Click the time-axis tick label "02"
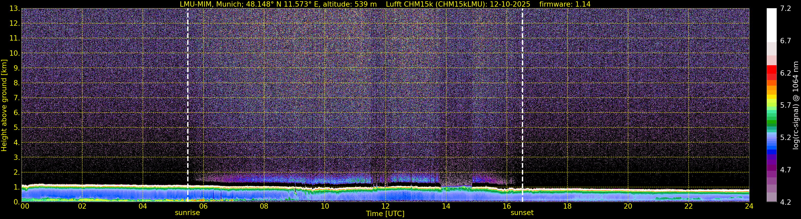Viewport: 801px width, 219px height. 82,207
